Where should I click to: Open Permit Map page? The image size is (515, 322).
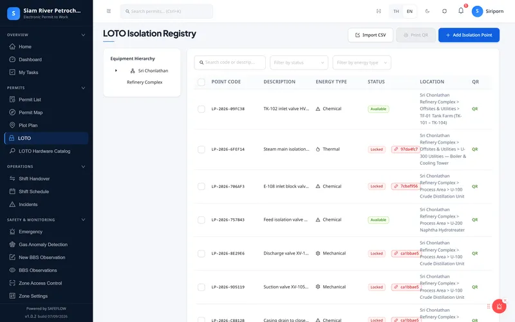coord(46,112)
